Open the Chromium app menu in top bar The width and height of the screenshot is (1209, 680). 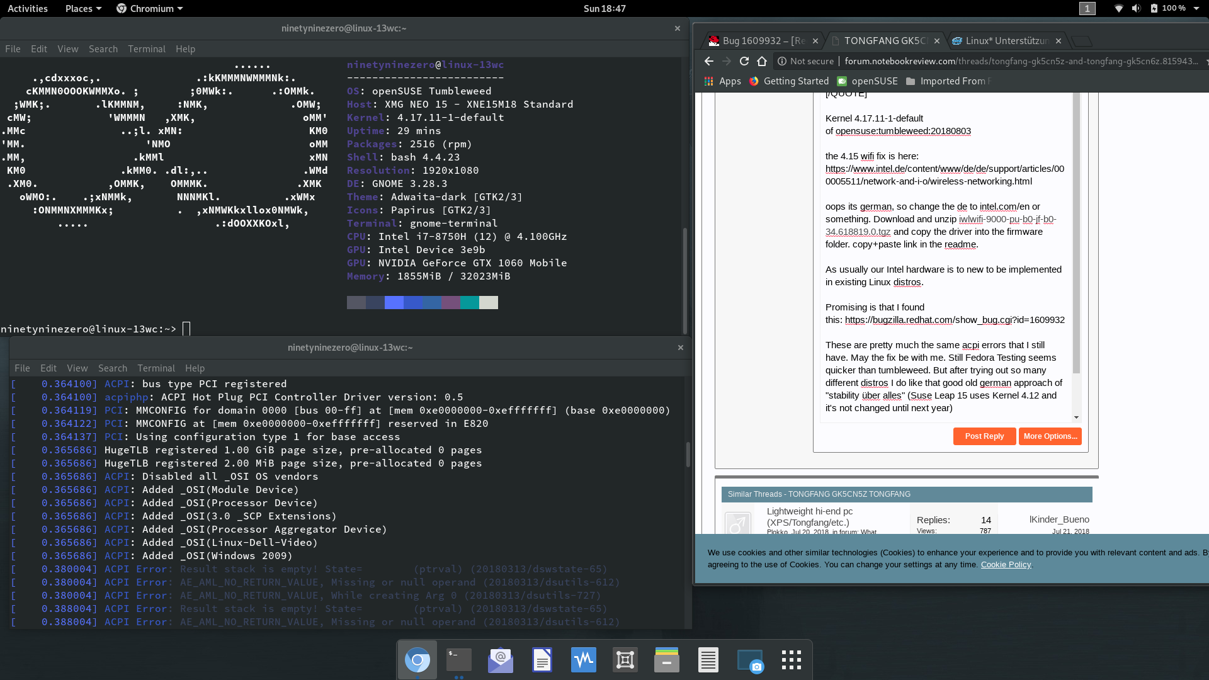pos(150,8)
